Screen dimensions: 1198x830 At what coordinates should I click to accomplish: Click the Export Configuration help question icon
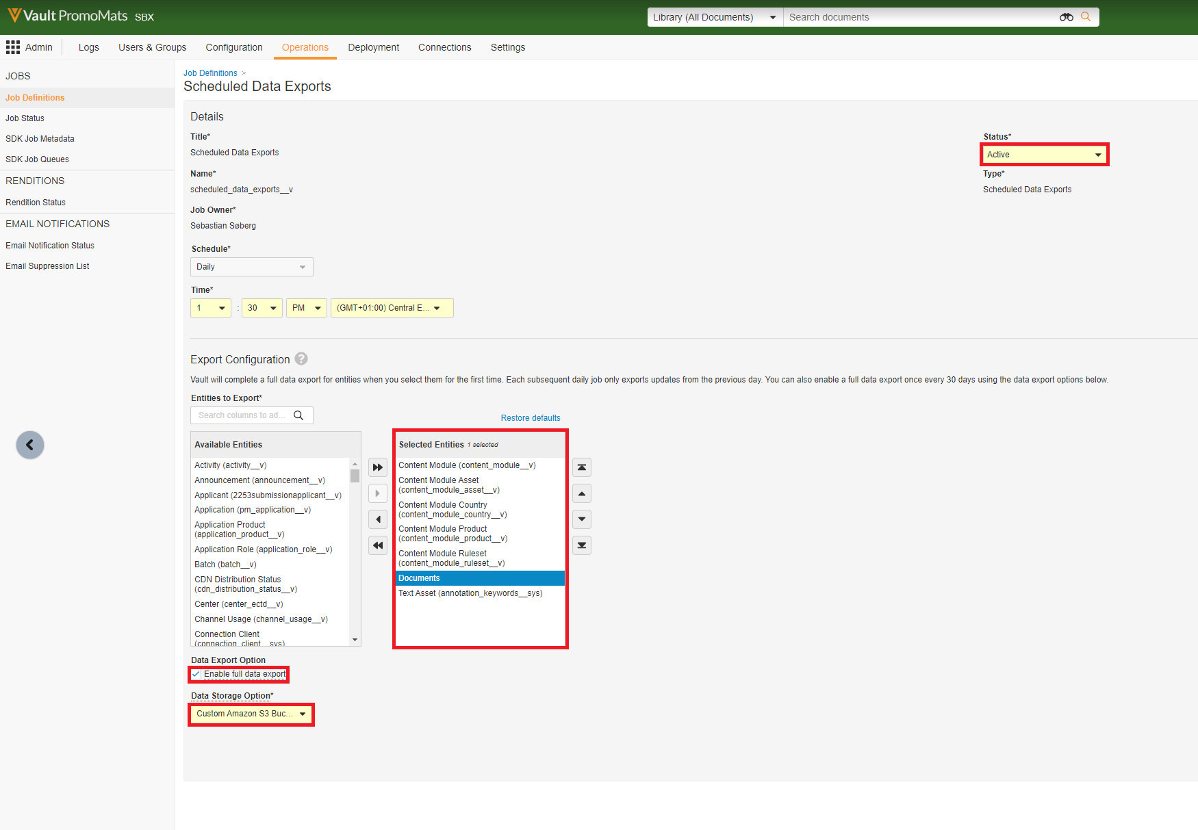click(x=301, y=359)
